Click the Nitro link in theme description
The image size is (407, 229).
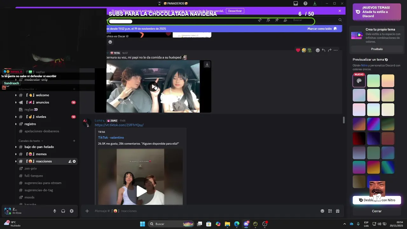[364, 66]
